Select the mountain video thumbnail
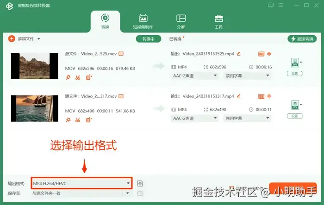Screen dimensions: 324x205 click(x=35, y=66)
